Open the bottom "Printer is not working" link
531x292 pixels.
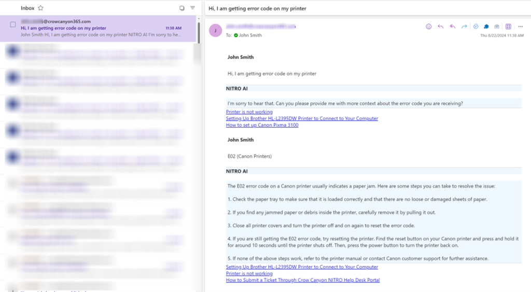pos(249,273)
